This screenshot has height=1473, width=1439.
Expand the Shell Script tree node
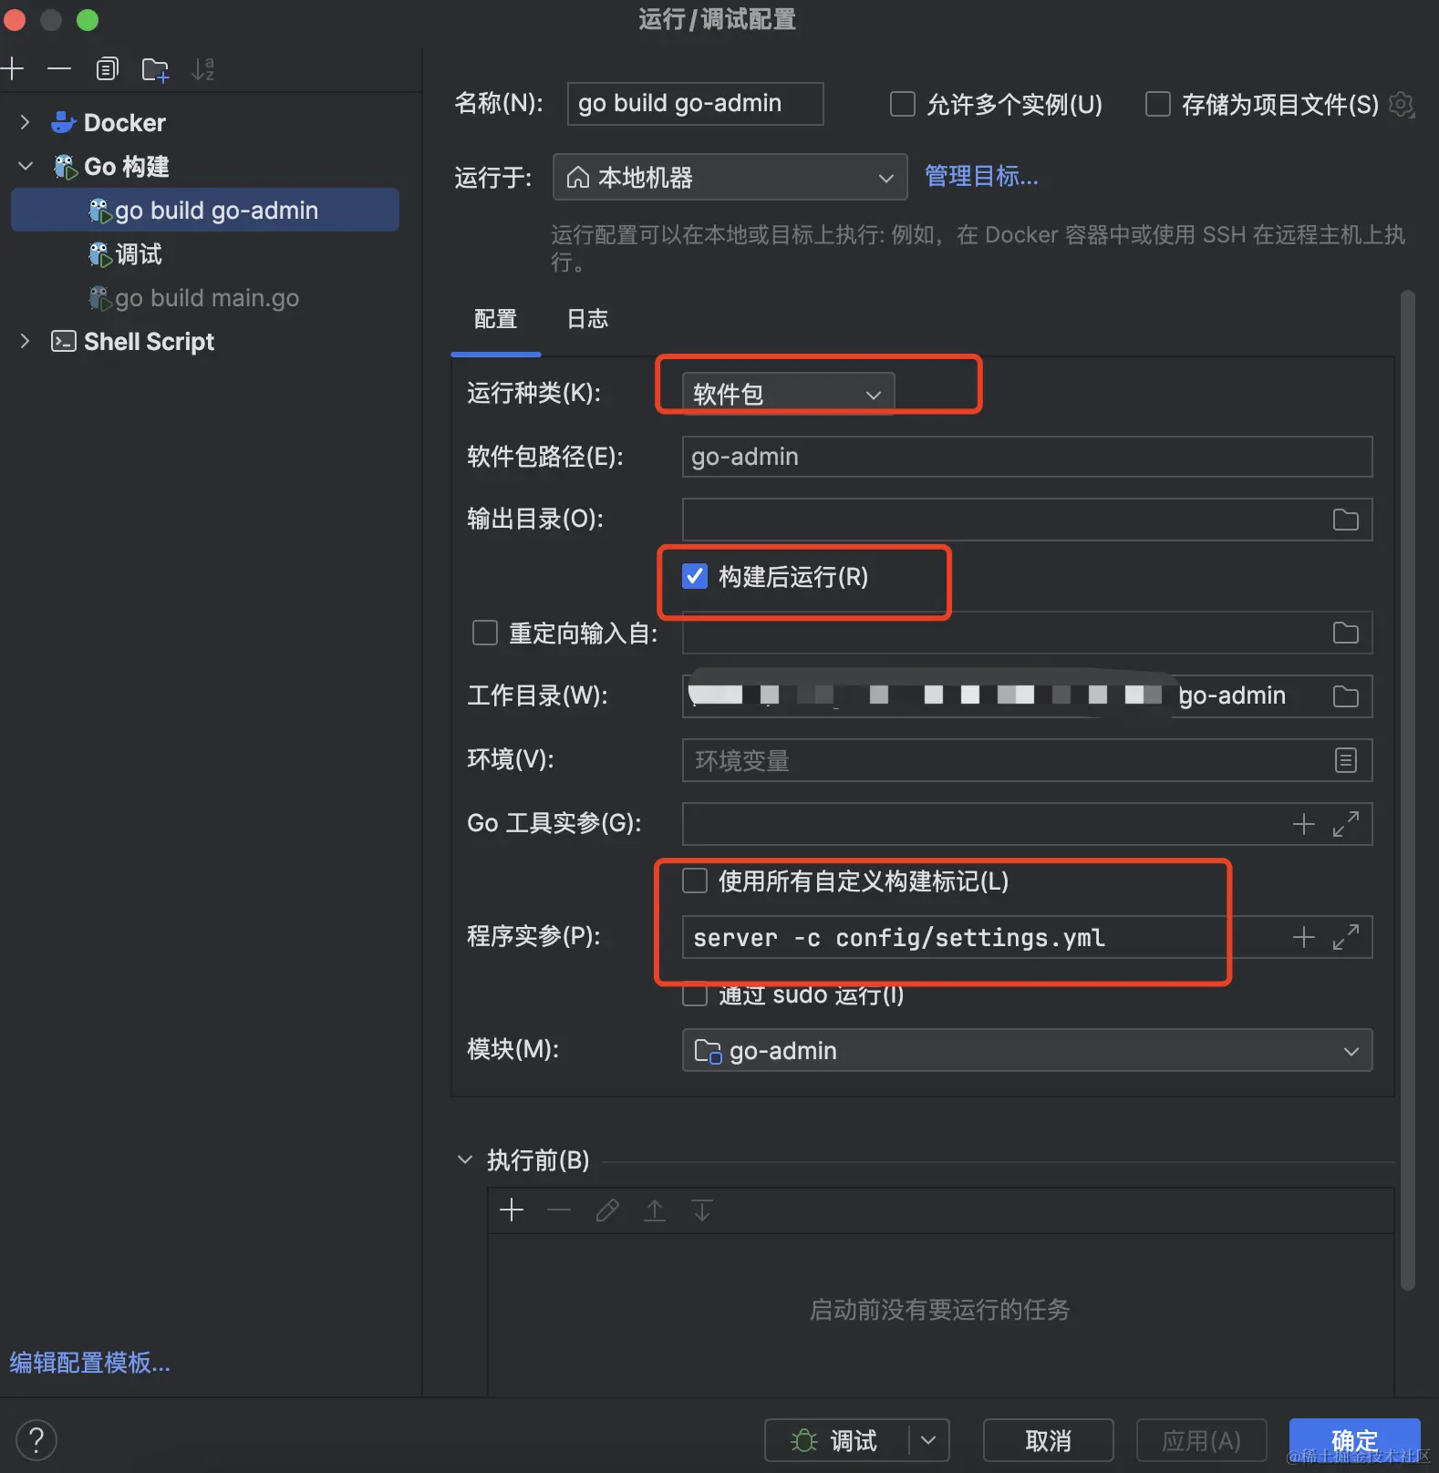(x=26, y=341)
